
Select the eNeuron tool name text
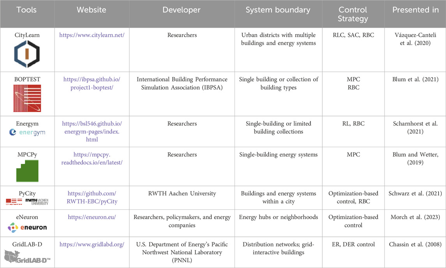click(27, 217)
